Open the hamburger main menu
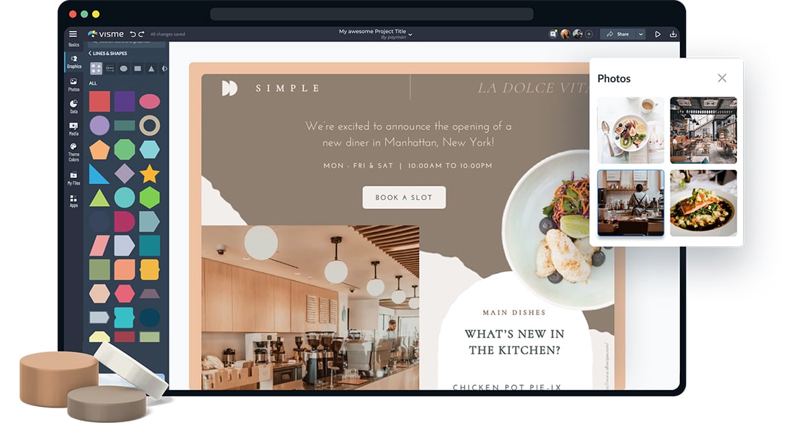Screen dimensions: 807x423 [73, 34]
